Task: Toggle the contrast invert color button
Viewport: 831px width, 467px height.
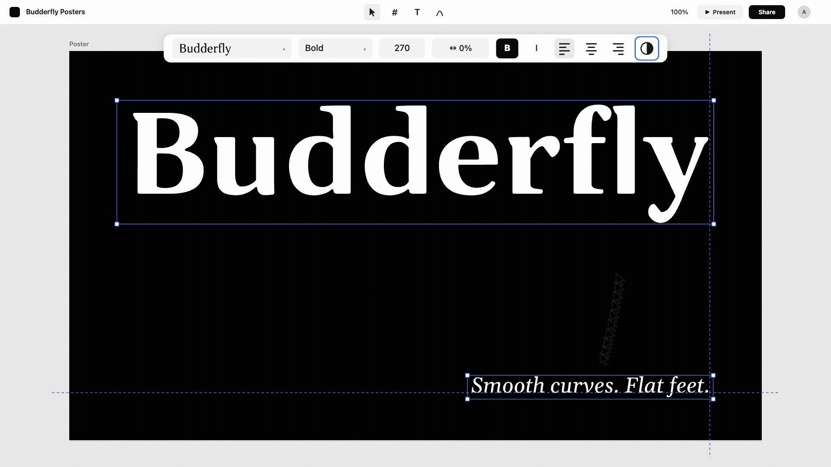Action: coord(647,48)
